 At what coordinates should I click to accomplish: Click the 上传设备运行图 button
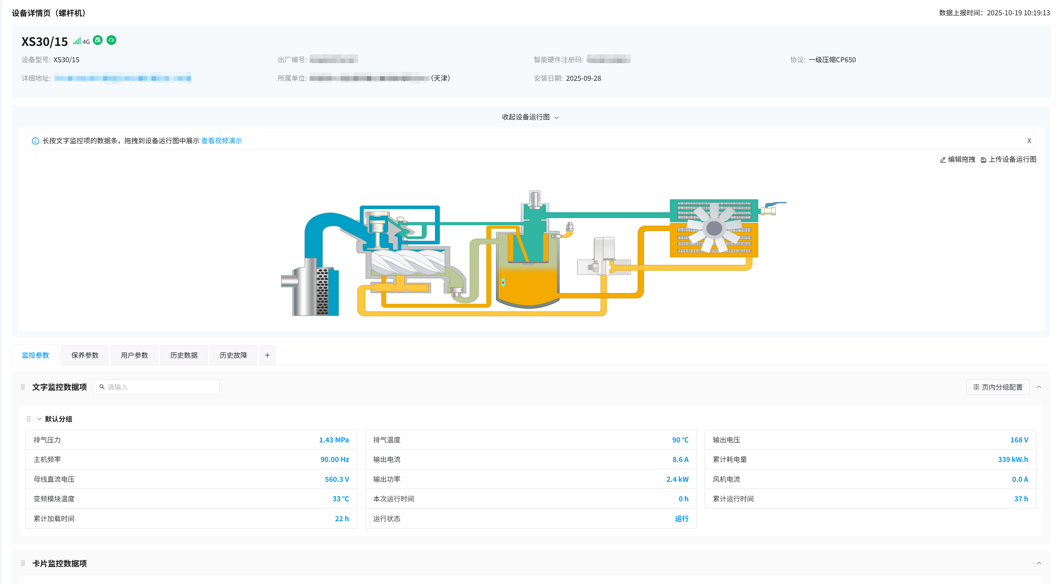[1008, 159]
